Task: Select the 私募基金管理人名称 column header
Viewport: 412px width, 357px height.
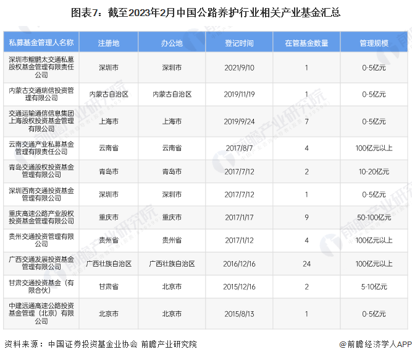Action: (41, 43)
